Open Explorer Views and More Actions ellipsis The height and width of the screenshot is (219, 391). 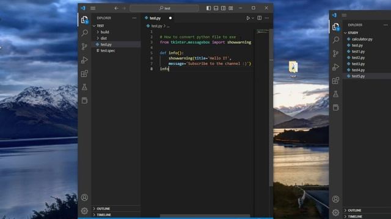[x=134, y=18]
